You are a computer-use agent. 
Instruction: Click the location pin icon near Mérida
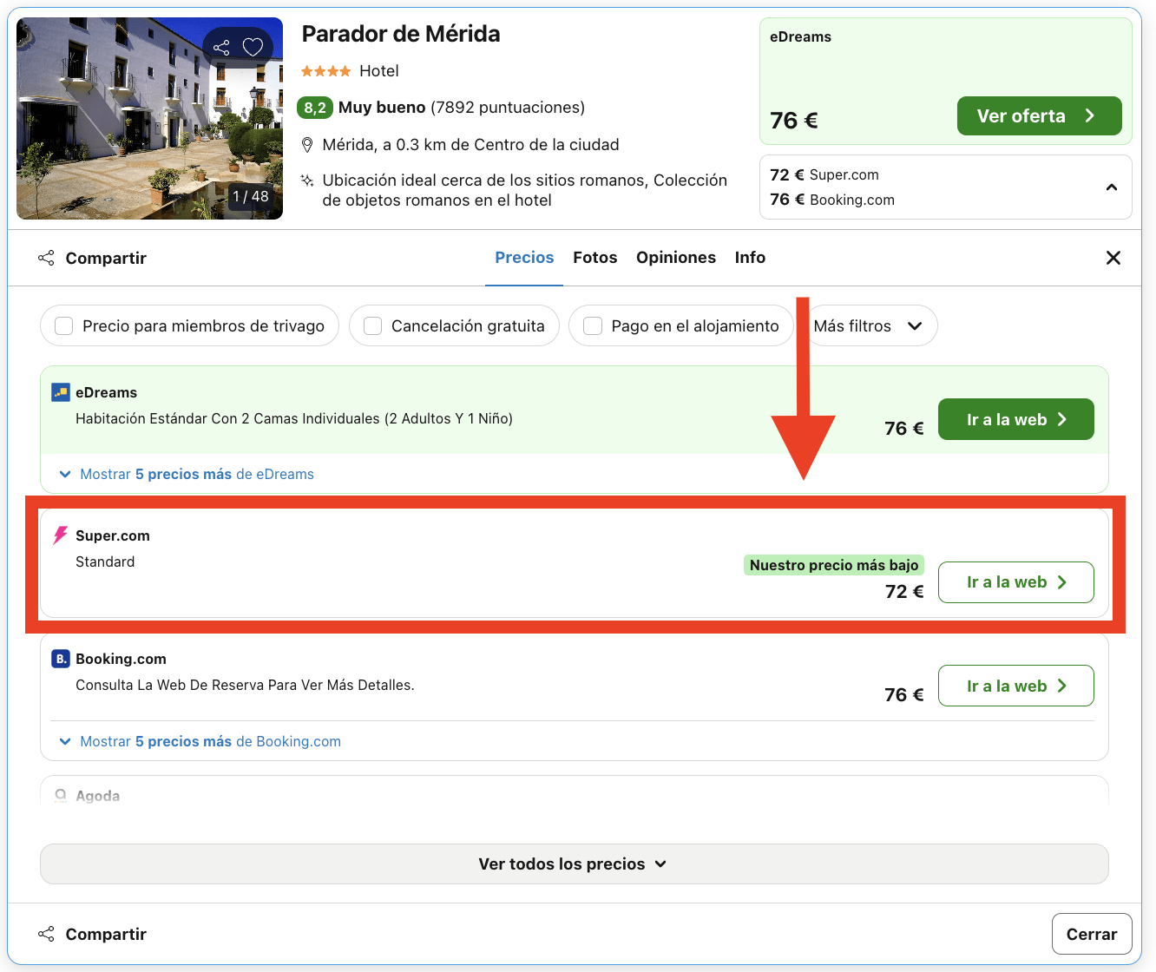(x=308, y=144)
